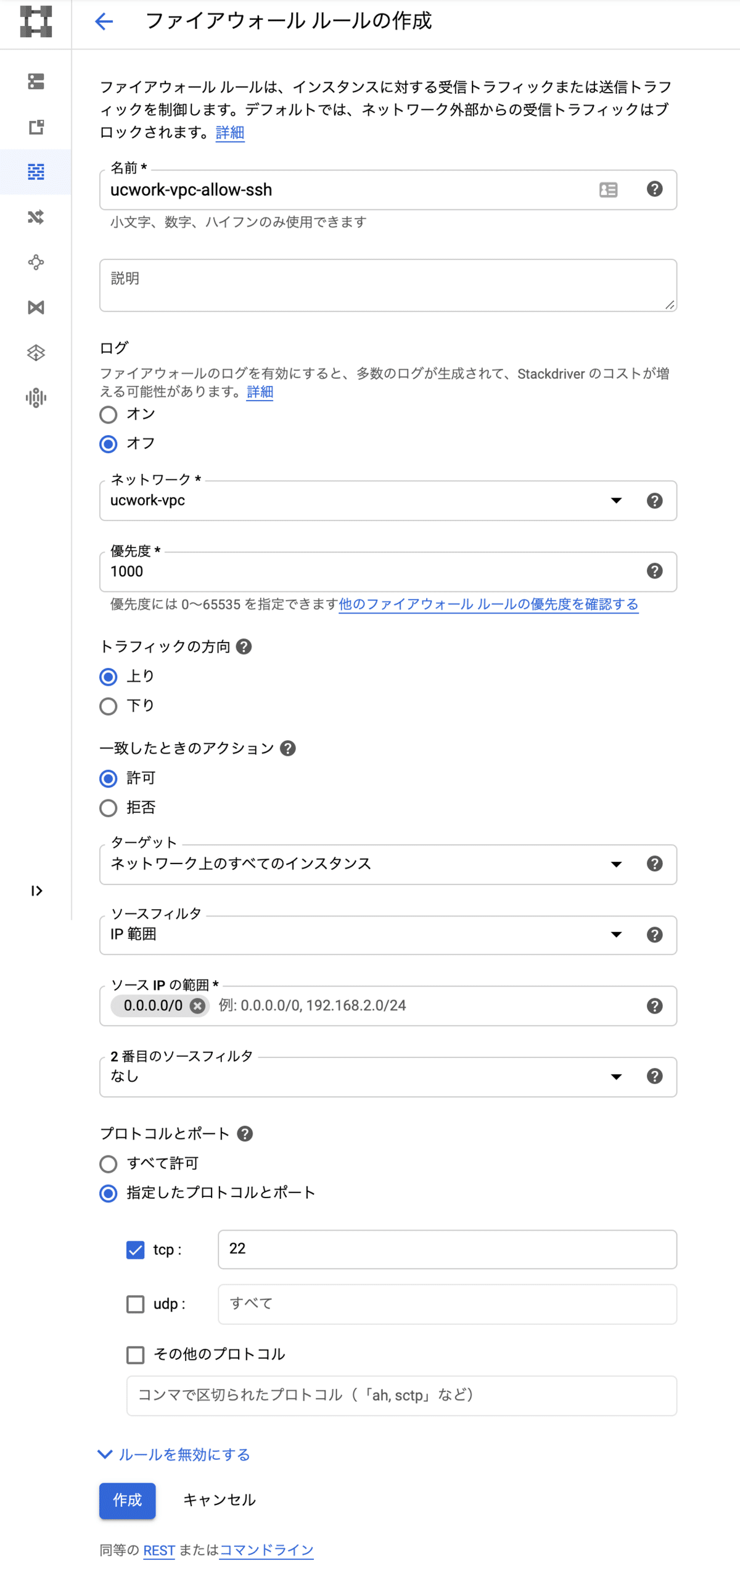Open VPC networks icon in the sidebar
This screenshot has height=1579, width=740.
coord(36,81)
